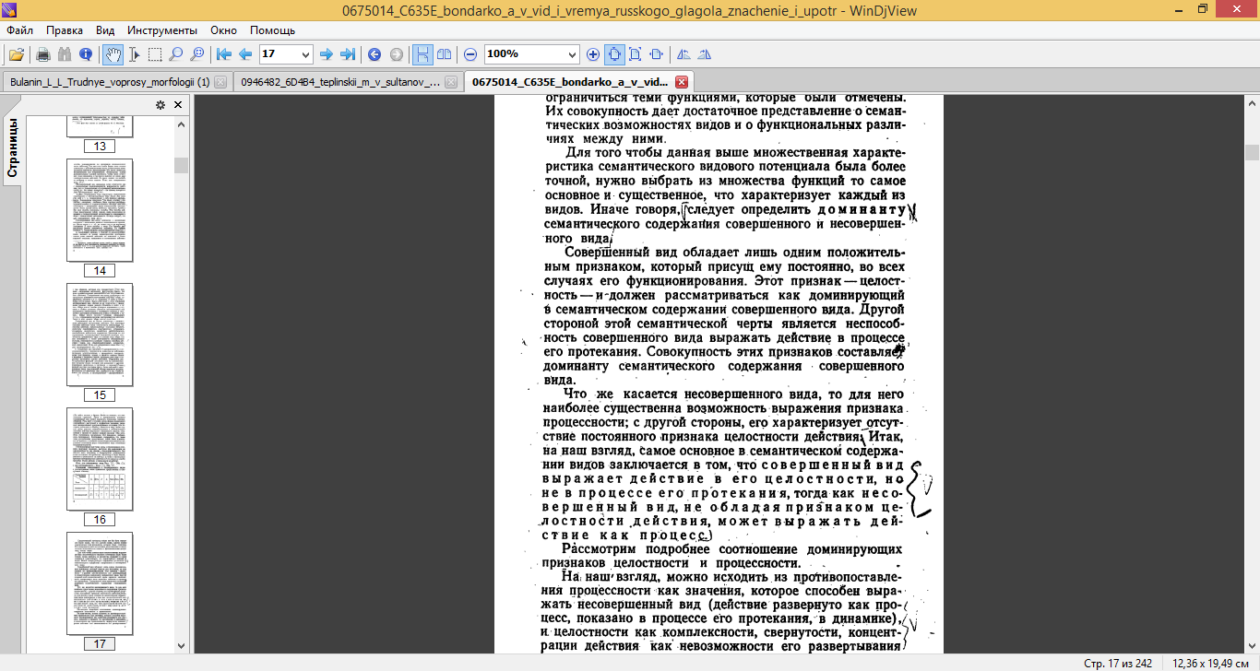Rotate the page right

(705, 54)
